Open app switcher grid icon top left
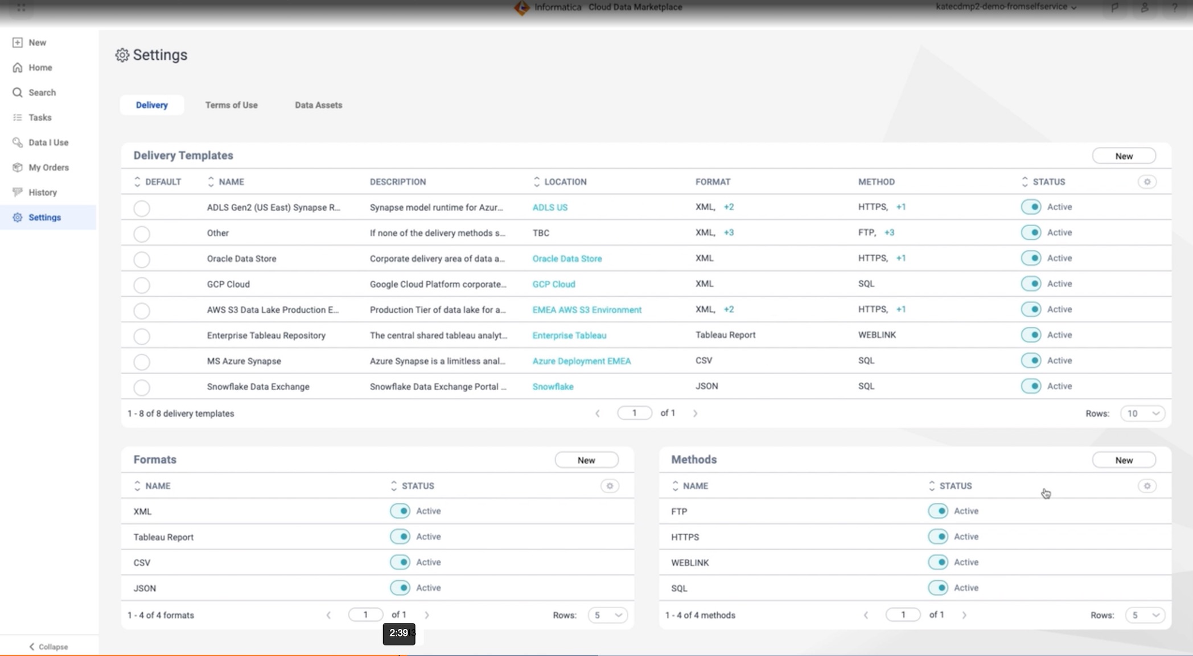1193x656 pixels. 21,7
